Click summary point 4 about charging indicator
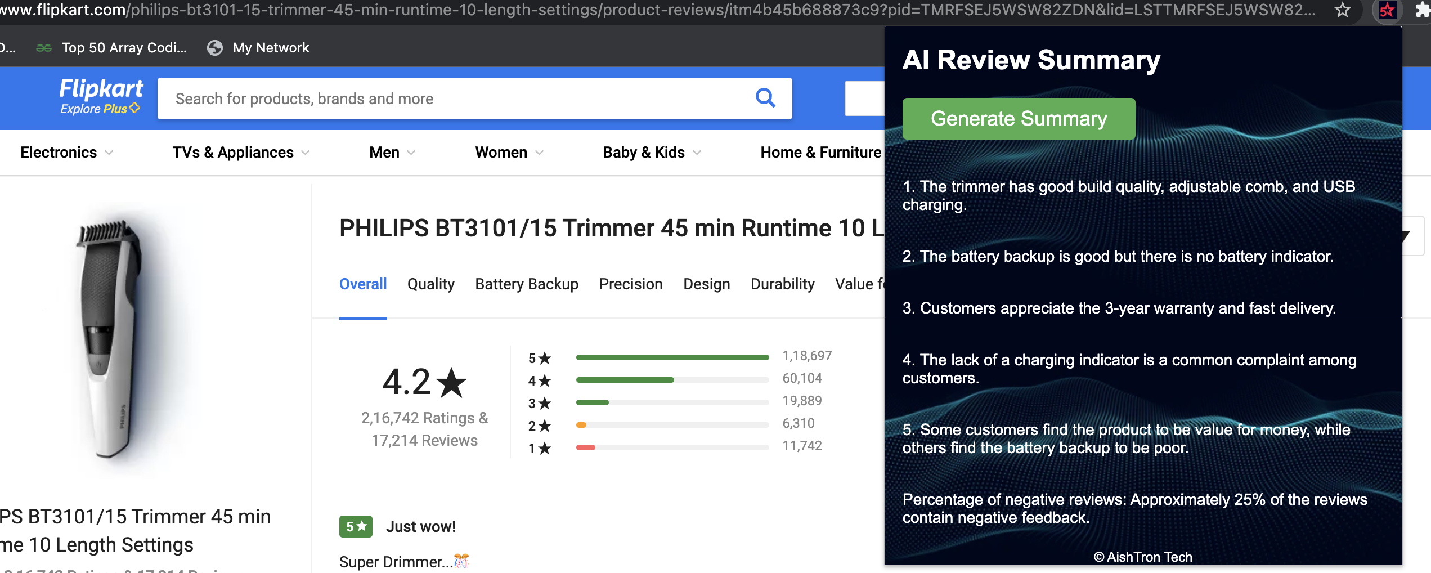The height and width of the screenshot is (573, 1431). pos(1129,369)
